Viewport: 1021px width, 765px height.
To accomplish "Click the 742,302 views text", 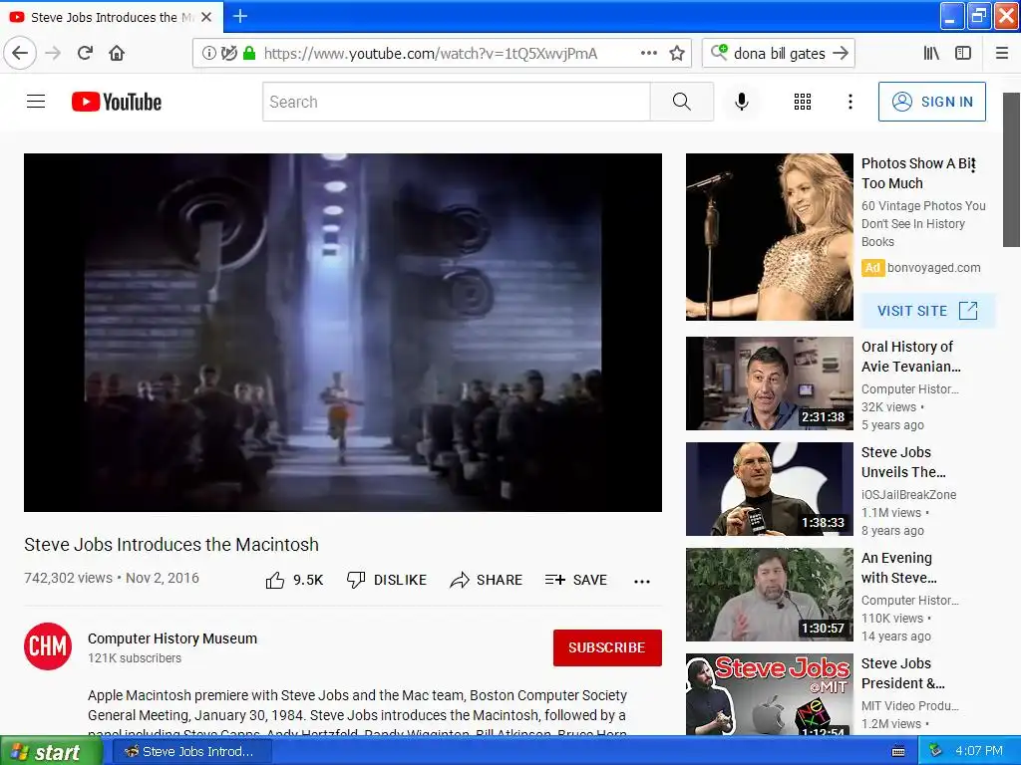I will pos(69,578).
